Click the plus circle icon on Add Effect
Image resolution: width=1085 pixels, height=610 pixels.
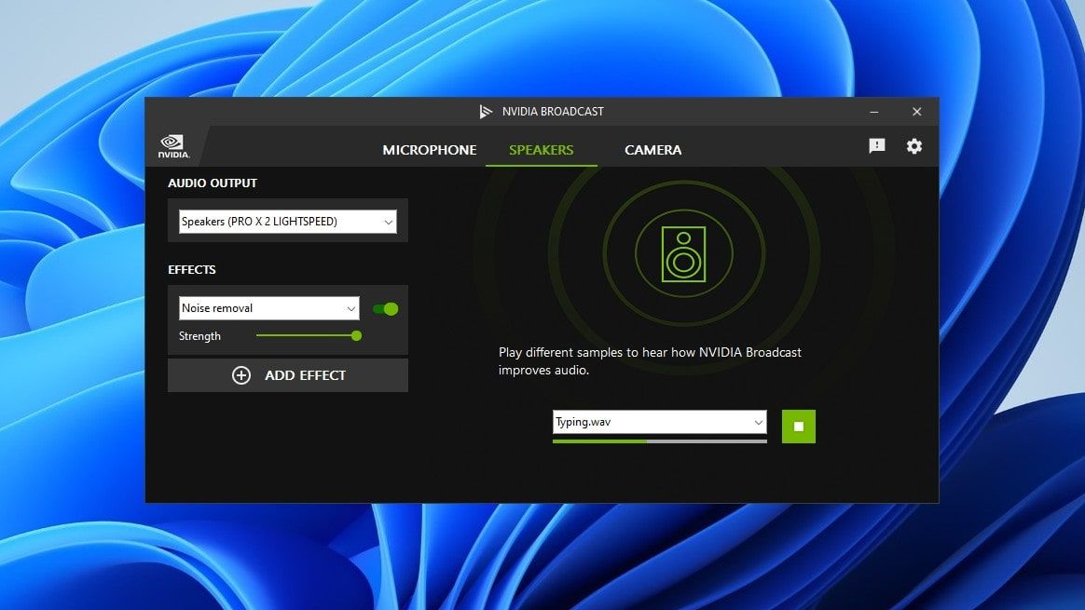coord(240,375)
